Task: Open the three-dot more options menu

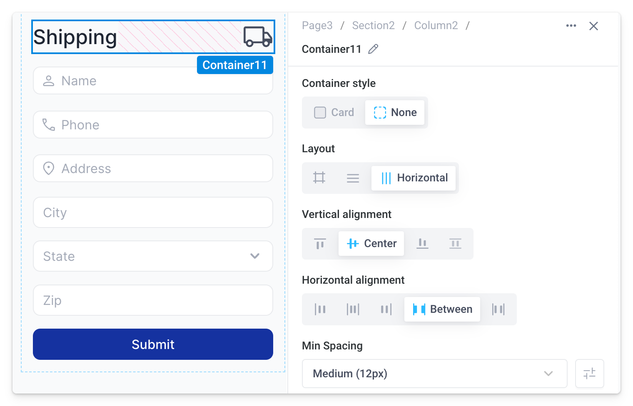Action: click(571, 26)
